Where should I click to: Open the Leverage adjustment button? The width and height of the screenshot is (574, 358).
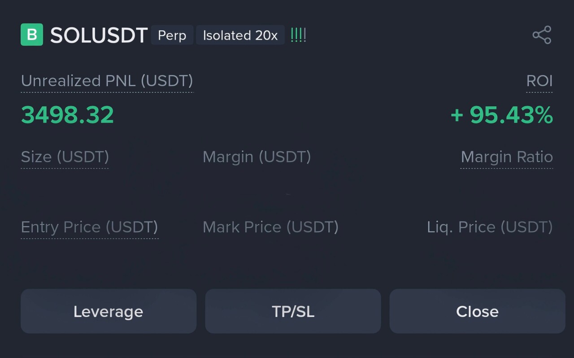(x=108, y=311)
